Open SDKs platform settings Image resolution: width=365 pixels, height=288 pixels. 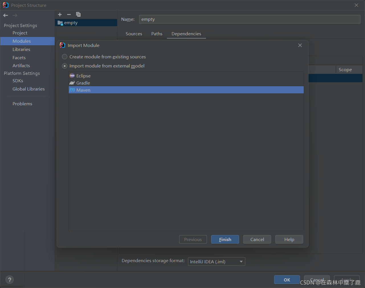pos(27,81)
